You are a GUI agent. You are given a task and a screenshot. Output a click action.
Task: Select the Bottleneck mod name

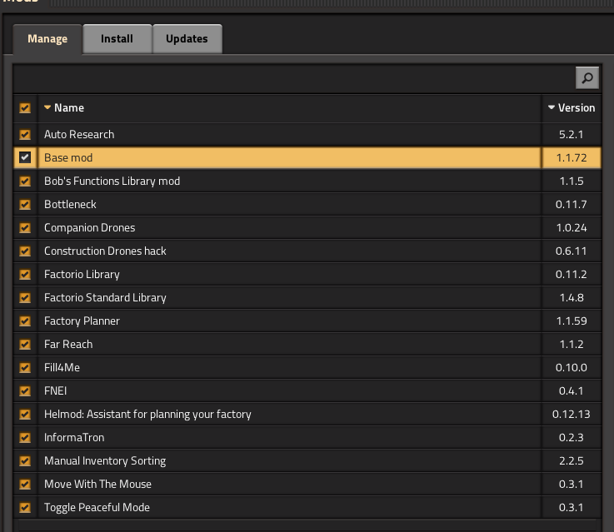coord(70,204)
